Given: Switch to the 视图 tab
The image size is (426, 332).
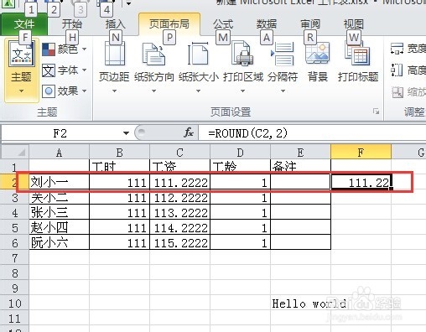Looking at the screenshot, I should coord(354,24).
